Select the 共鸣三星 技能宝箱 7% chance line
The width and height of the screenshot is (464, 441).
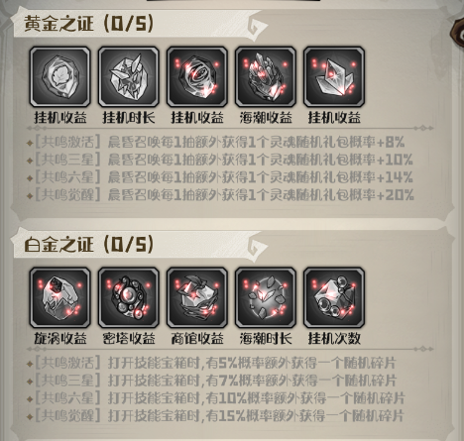pyautogui.click(x=212, y=381)
